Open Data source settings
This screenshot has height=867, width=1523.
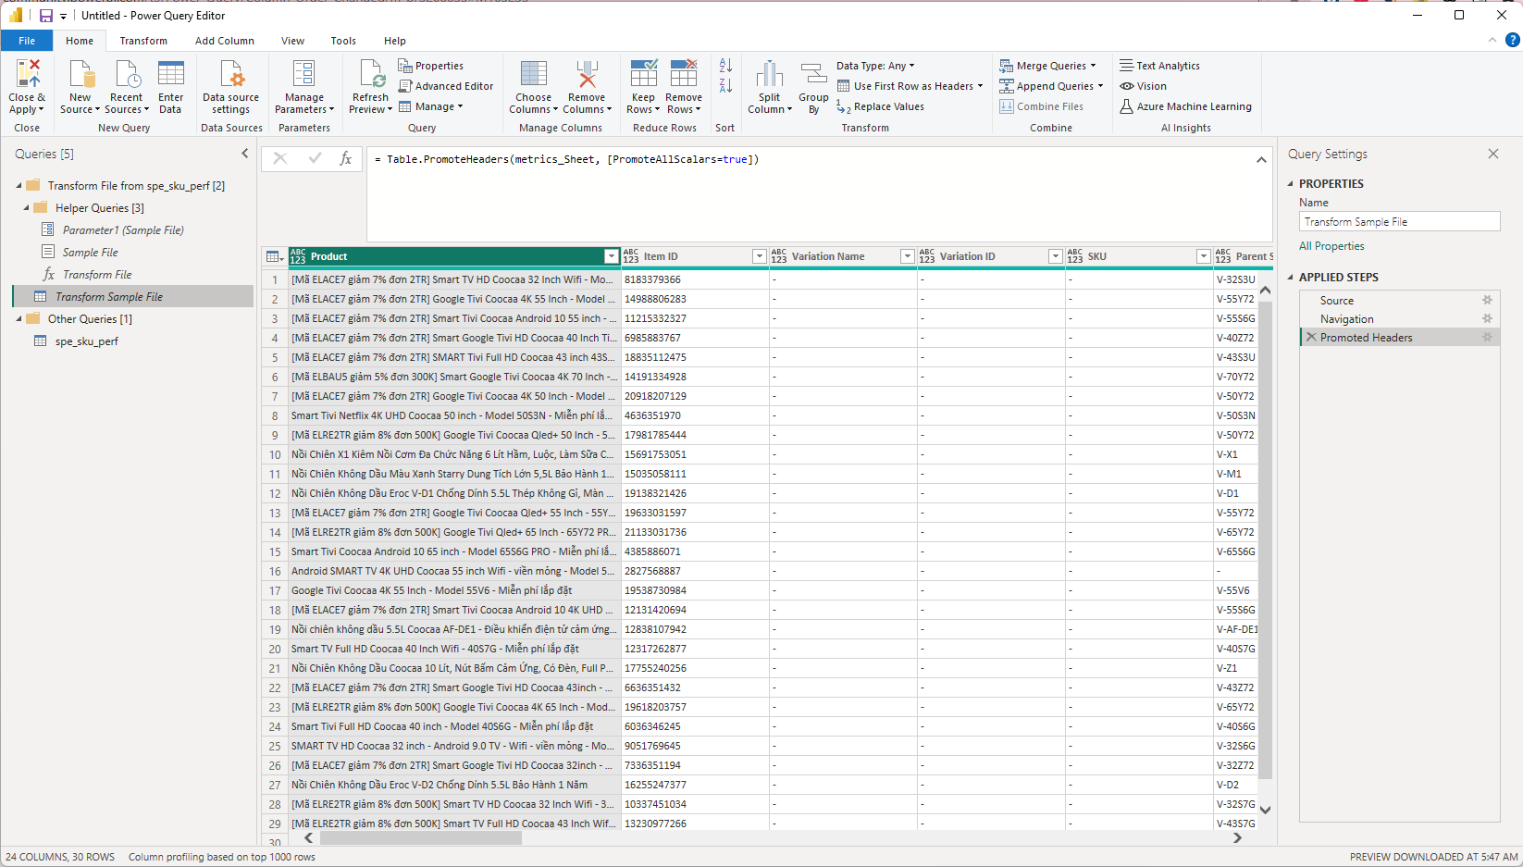point(230,87)
